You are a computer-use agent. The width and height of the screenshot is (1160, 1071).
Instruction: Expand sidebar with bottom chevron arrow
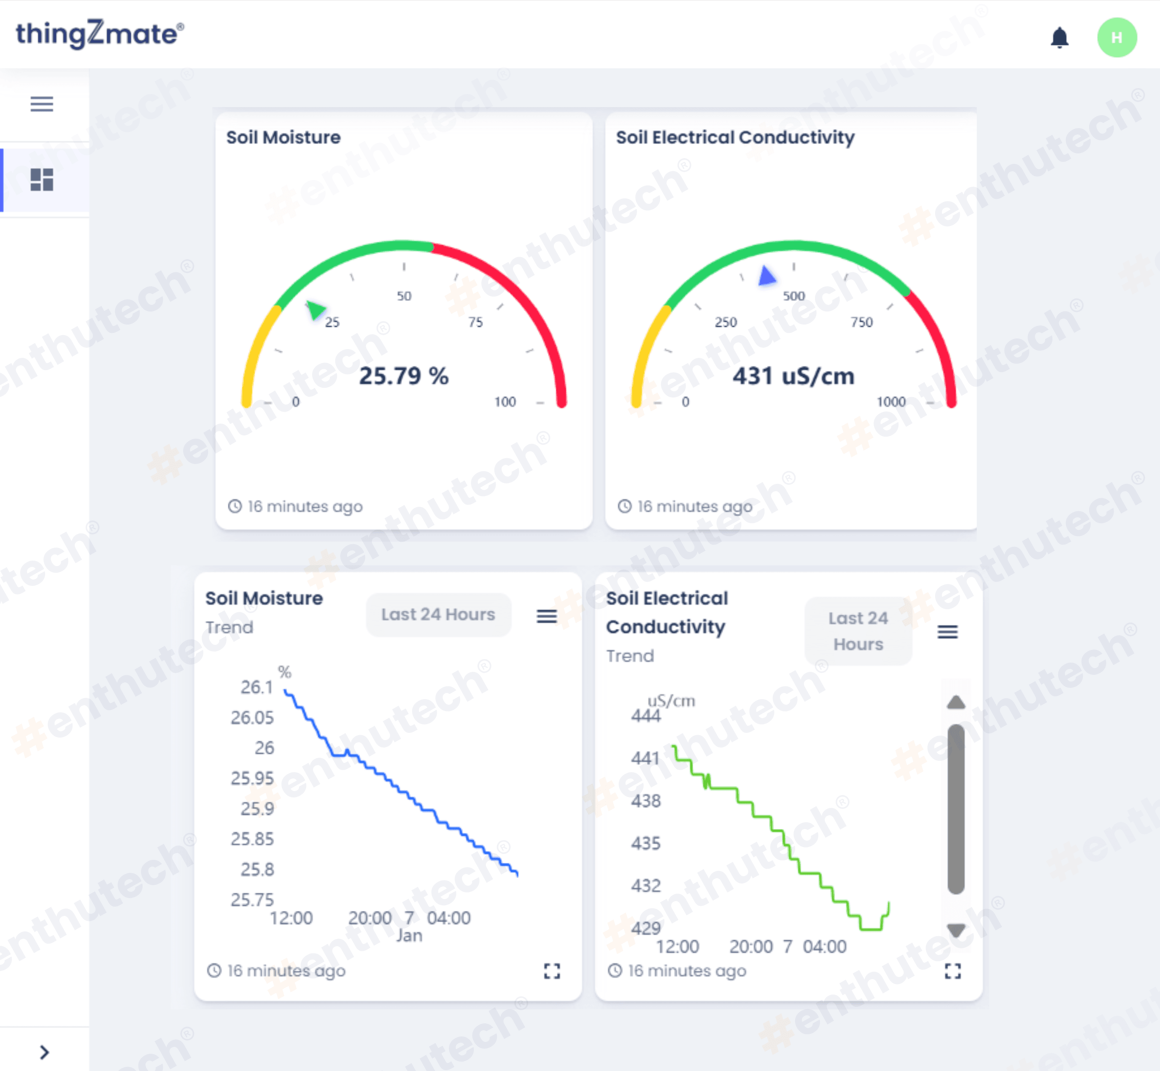[44, 1052]
